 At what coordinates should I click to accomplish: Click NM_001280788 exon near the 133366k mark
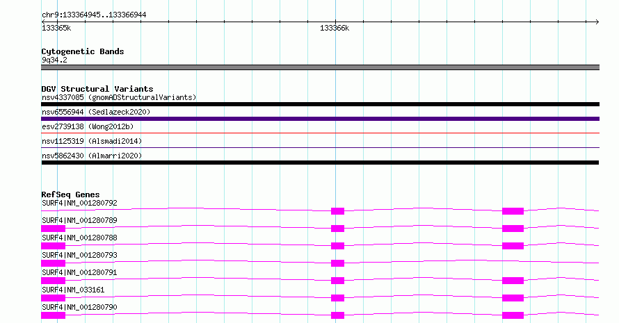tap(337, 246)
